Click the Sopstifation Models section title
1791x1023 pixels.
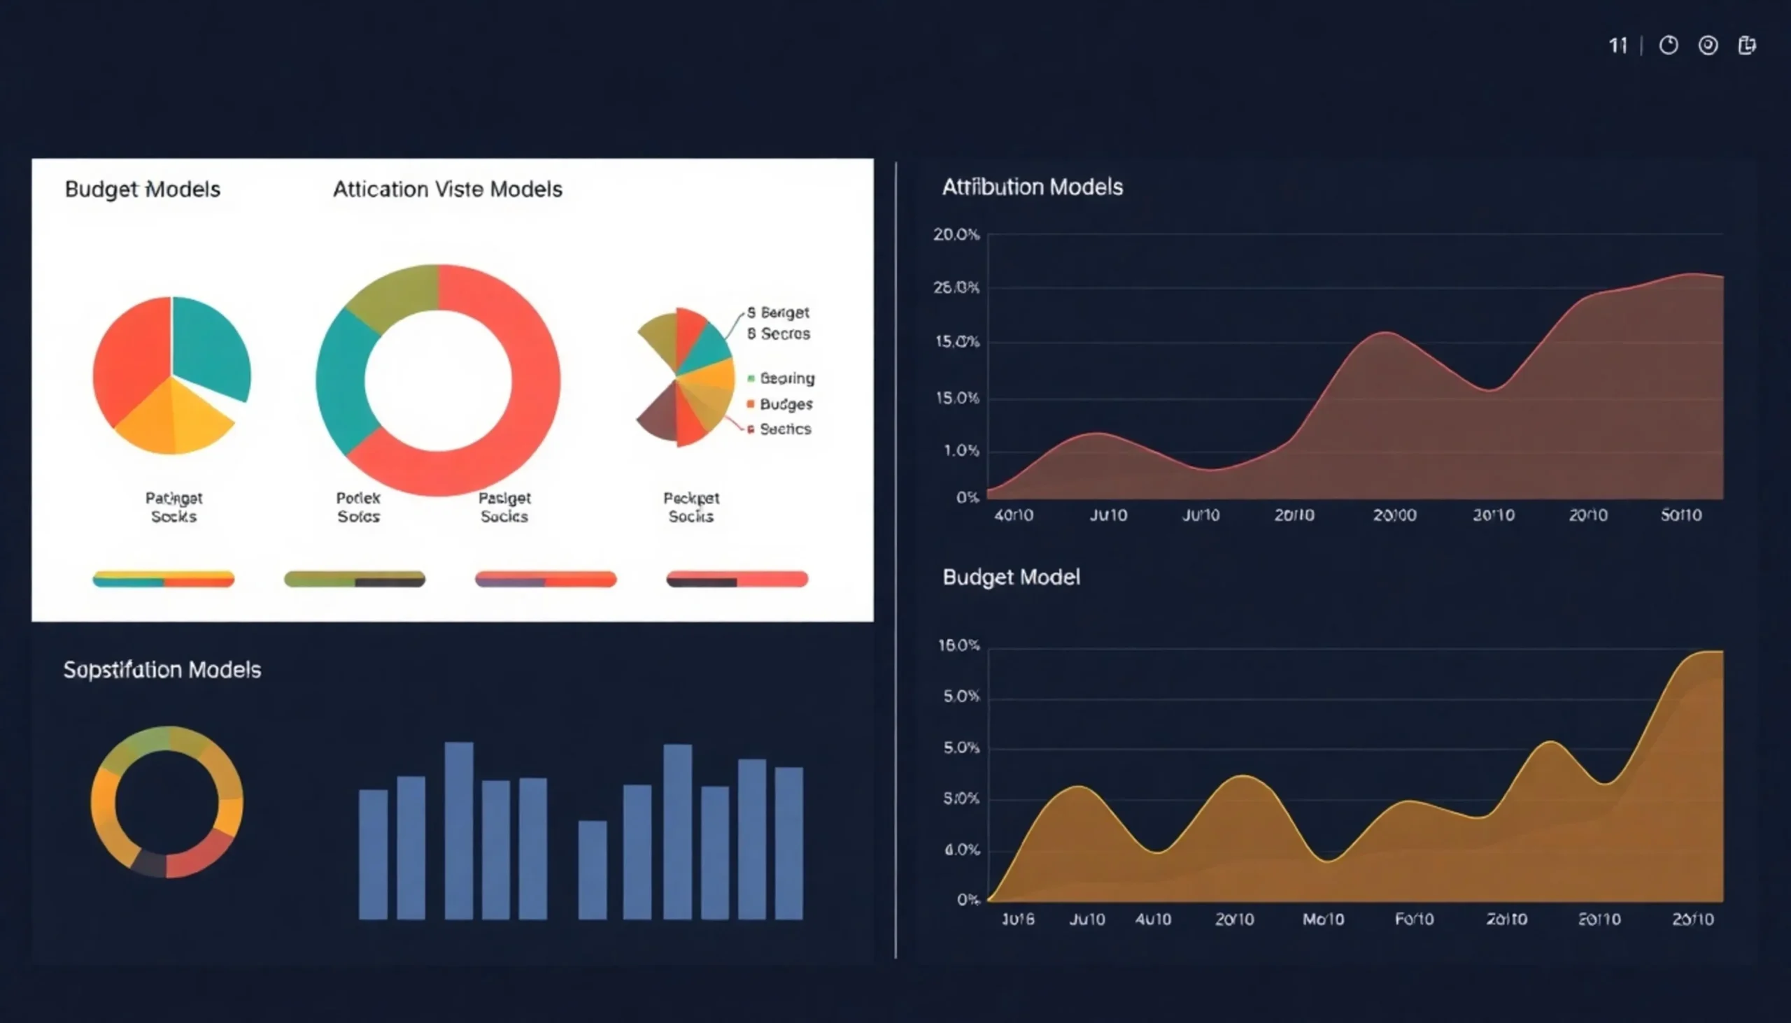pyautogui.click(x=162, y=670)
